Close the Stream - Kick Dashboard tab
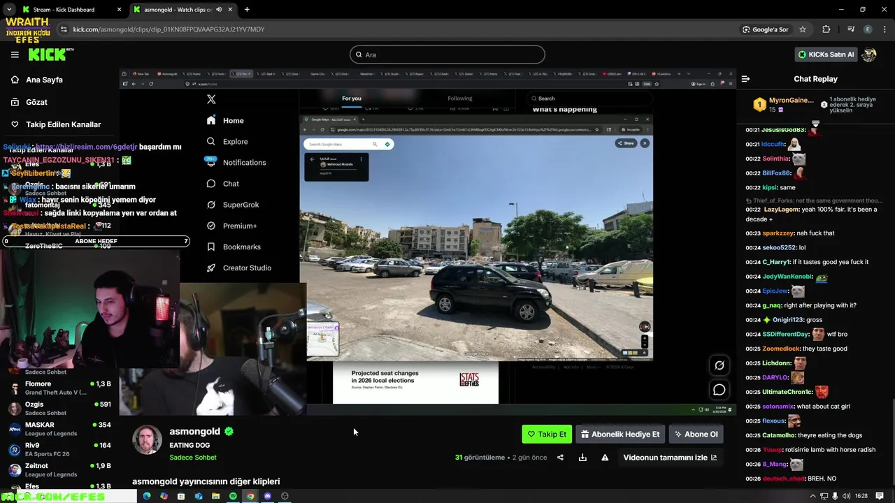The height and width of the screenshot is (503, 895). [x=119, y=10]
